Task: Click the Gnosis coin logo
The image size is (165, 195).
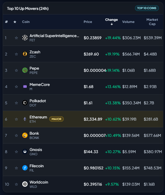Action: point(25,152)
